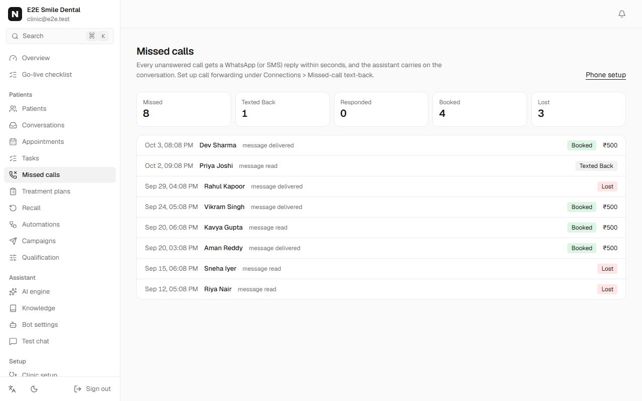Click the Texted Back badge for Priya Joshi
The height and width of the screenshot is (401, 642).
pyautogui.click(x=596, y=166)
